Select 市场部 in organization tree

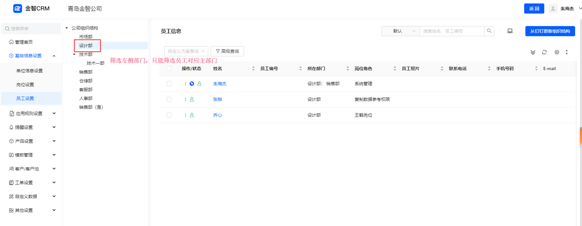(x=86, y=37)
